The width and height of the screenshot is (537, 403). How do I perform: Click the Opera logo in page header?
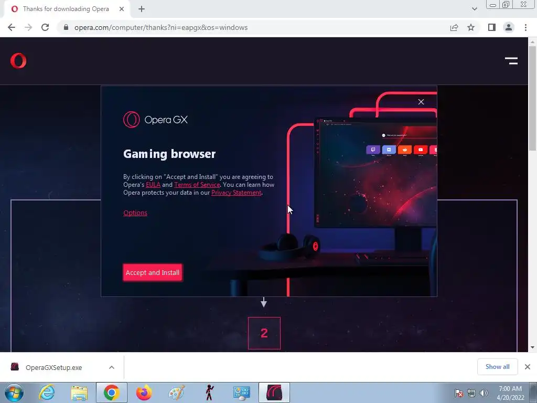tap(18, 61)
